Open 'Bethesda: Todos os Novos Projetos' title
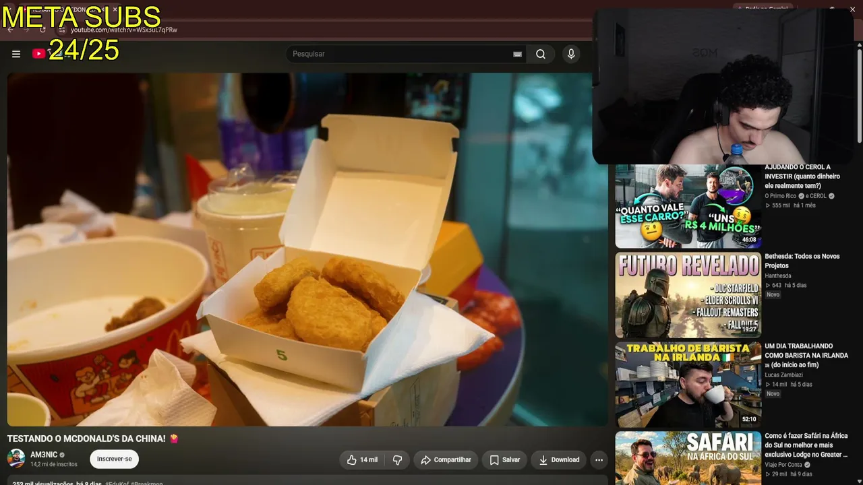This screenshot has width=863, height=485. click(x=802, y=261)
